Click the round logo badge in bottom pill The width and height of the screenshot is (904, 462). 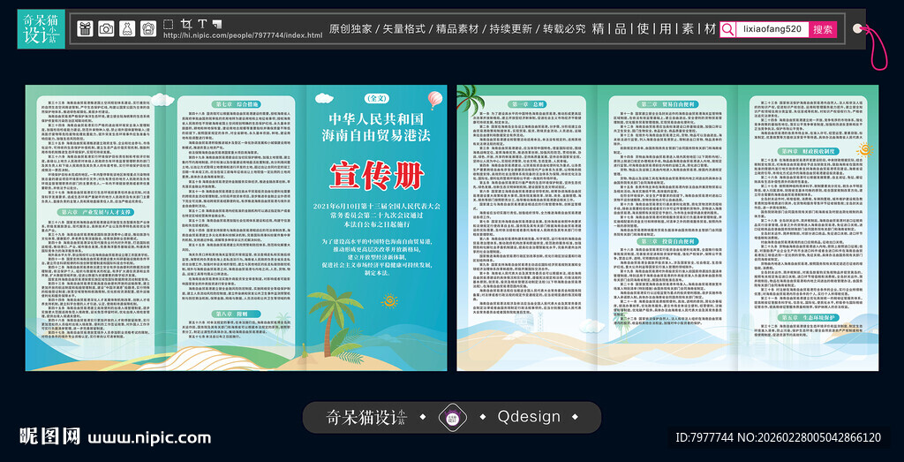pos(451,417)
